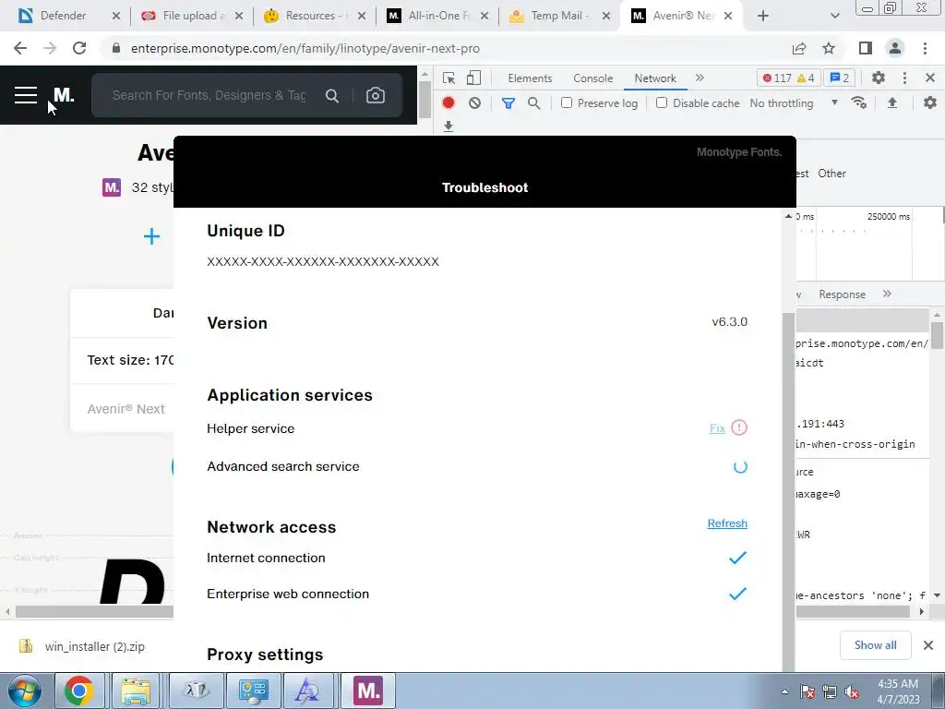Screen dimensions: 945x709
Task: Open the No throttling dropdown
Action: pos(794,103)
